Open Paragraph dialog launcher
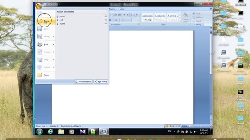 coord(138,24)
